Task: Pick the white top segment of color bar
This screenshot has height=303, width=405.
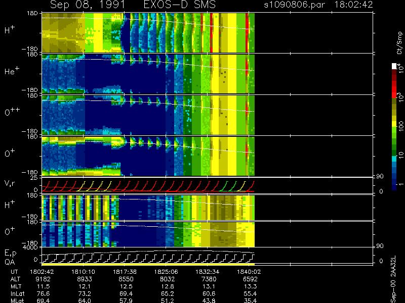Action: tap(394, 66)
